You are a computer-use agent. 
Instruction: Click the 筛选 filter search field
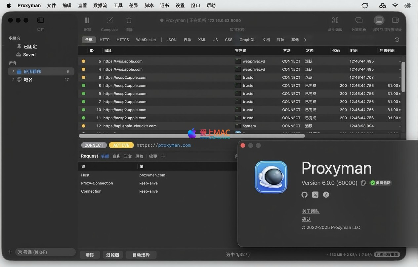[x=46, y=252]
